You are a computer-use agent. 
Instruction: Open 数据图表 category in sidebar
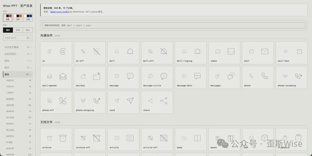[18, 99]
